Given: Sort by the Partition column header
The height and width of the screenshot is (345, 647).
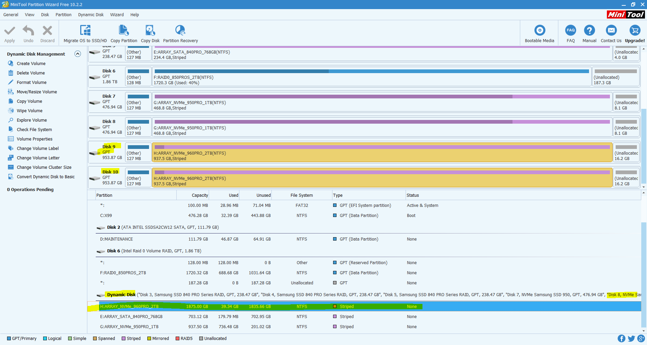Looking at the screenshot, I should coord(136,195).
